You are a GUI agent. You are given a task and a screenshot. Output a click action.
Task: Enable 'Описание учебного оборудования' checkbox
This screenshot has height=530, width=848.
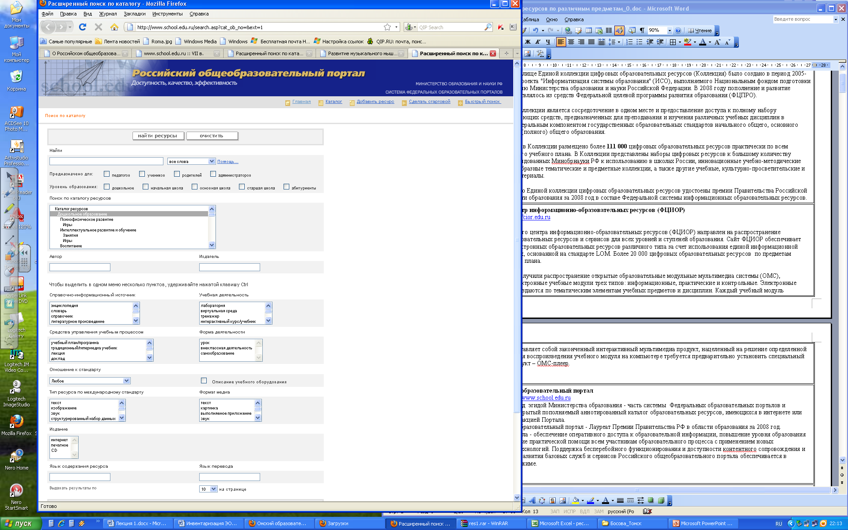click(x=204, y=381)
